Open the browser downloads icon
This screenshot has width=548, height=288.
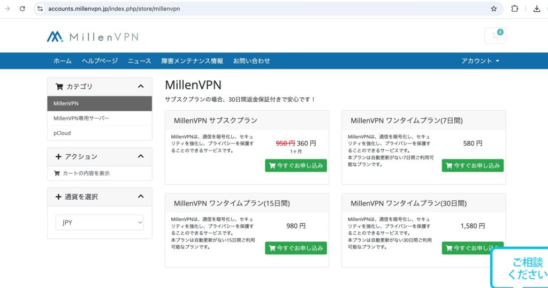(x=537, y=9)
